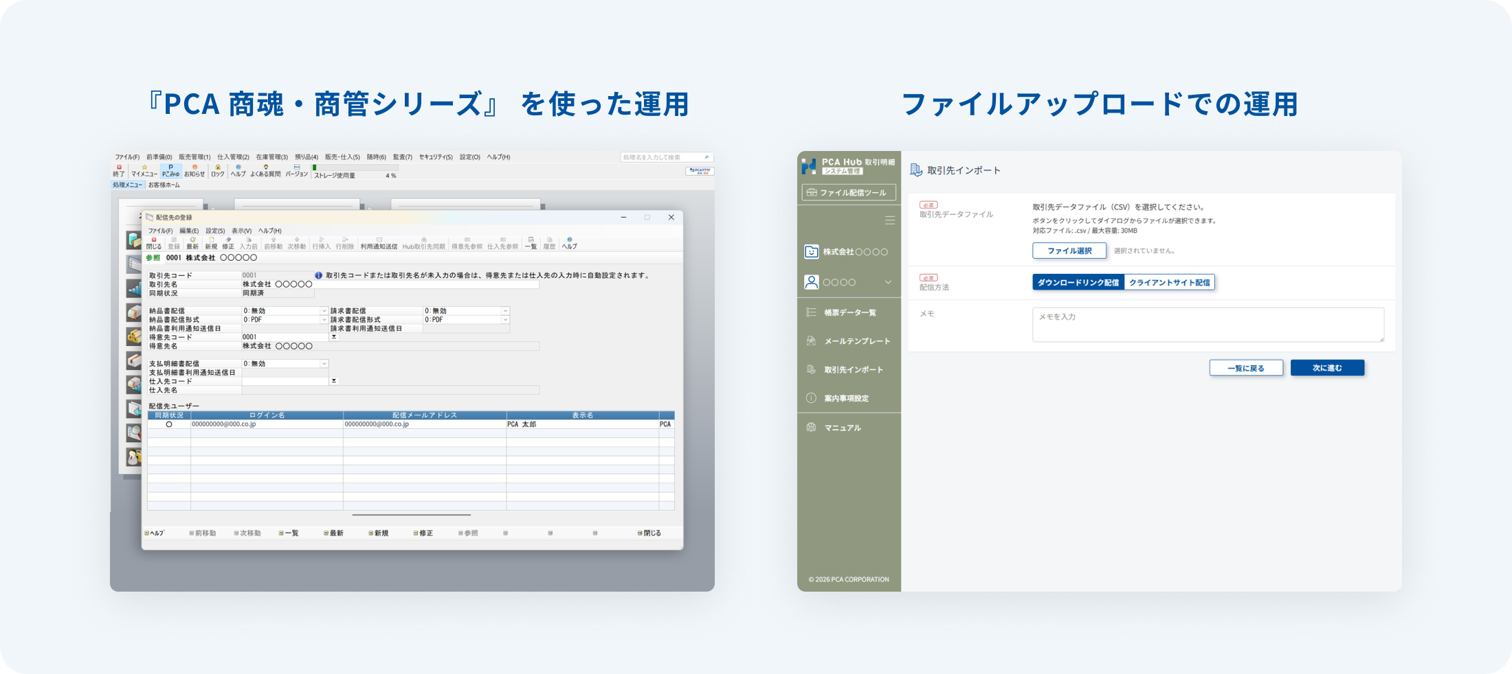Click よくある質問 icon in main toolbar
This screenshot has width=1512, height=674.
pyautogui.click(x=265, y=170)
